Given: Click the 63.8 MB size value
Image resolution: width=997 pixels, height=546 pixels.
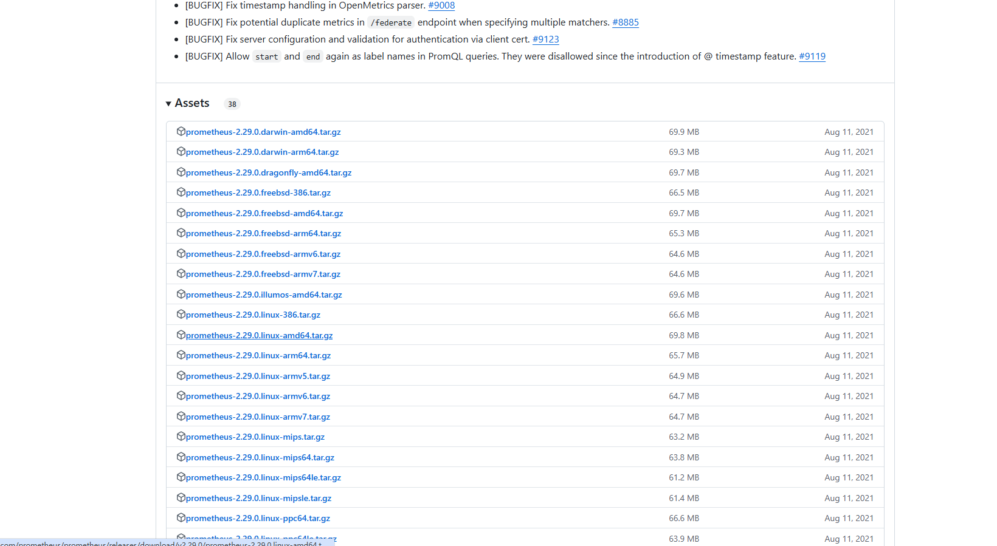Looking at the screenshot, I should point(684,457).
